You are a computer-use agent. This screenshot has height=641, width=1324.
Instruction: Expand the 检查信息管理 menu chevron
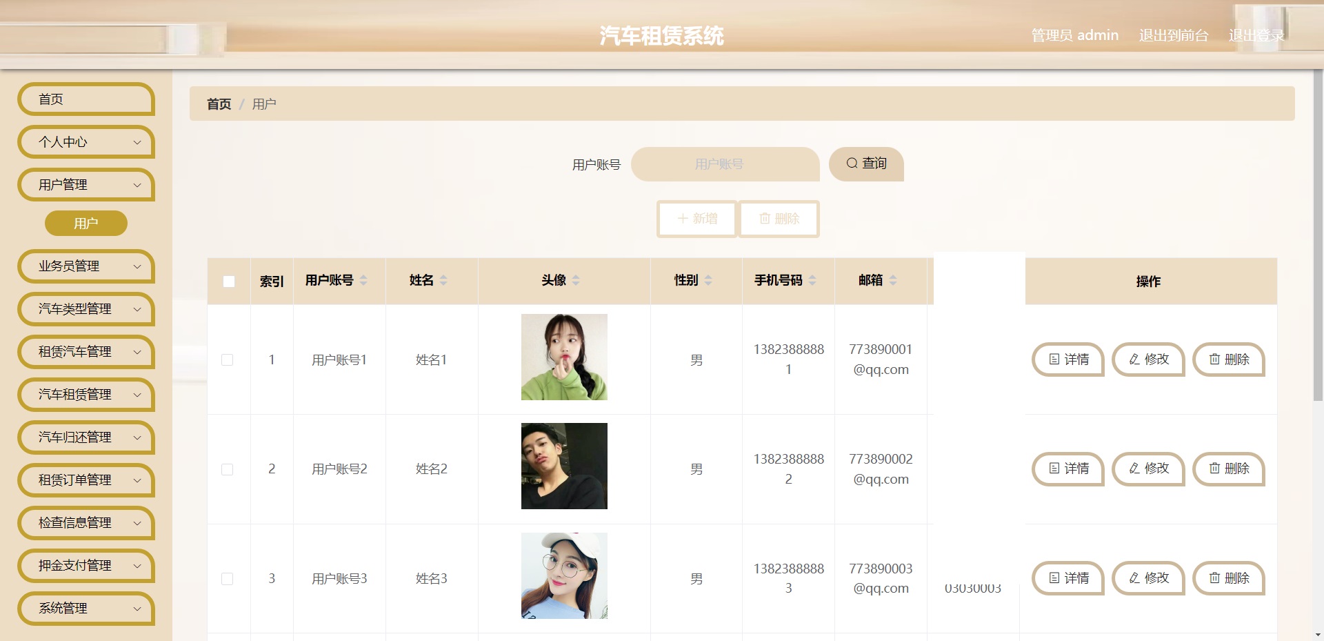137,523
